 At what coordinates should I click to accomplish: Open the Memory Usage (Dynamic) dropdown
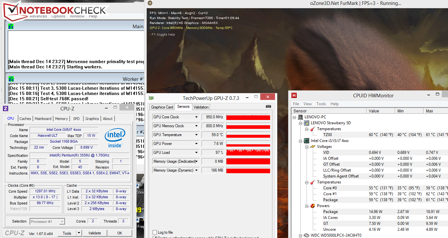[197, 170]
